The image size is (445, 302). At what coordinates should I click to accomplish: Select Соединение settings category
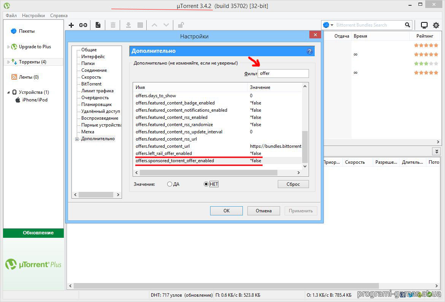tap(94, 70)
